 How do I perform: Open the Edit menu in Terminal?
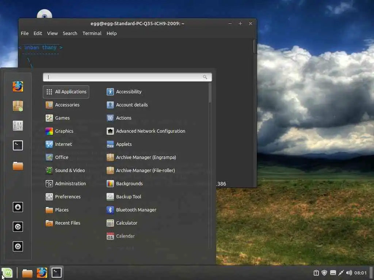coord(38,33)
